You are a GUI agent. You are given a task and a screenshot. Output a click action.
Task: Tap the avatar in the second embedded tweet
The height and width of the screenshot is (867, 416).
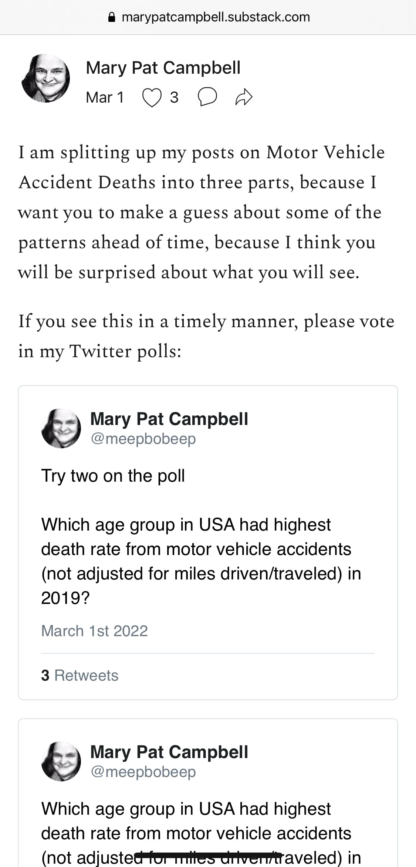[61, 761]
